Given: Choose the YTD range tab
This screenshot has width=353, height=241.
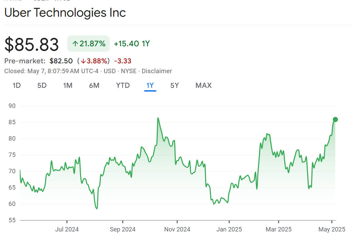Looking at the screenshot, I should point(123,85).
